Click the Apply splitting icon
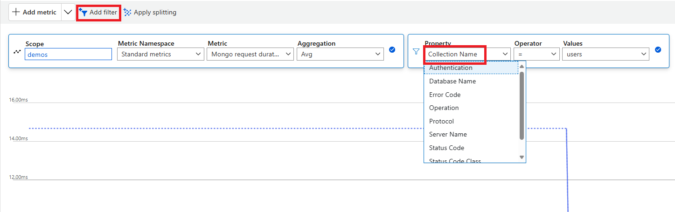The image size is (675, 212). tap(127, 13)
